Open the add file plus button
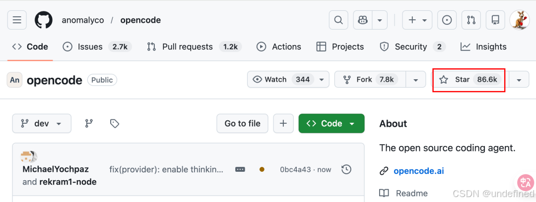Screen dimensions: 536x202 (x=283, y=123)
